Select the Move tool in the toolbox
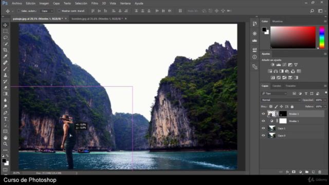Image resolution: width=329 pixels, height=185 pixels. [x=6, y=25]
